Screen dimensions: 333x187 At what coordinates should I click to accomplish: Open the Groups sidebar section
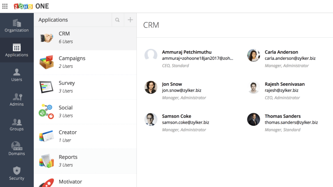(x=17, y=125)
